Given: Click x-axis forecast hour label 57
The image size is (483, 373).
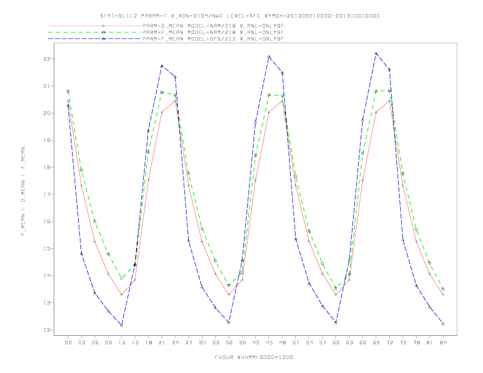Looking at the screenshot, I should [323, 343].
